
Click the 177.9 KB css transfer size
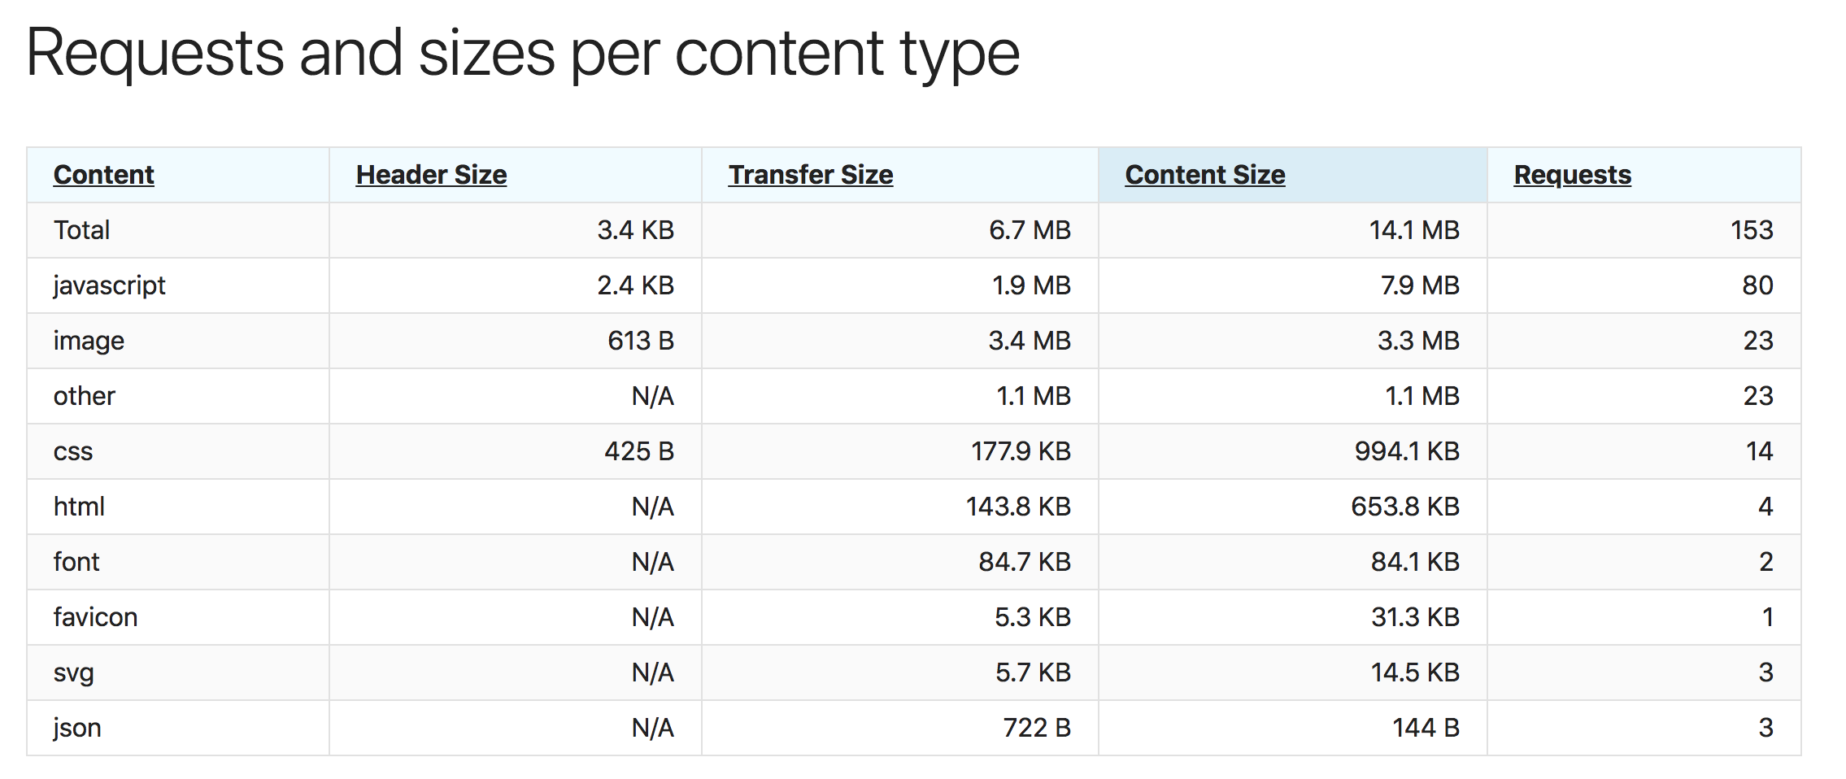point(1020,451)
